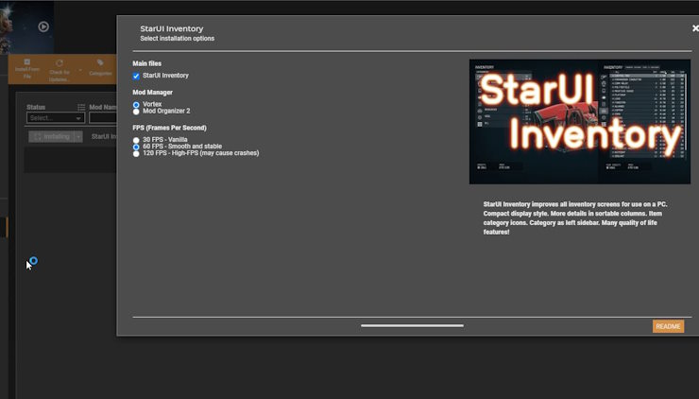Click the Status column header
Viewport: 699px width, 399px height.
click(36, 107)
